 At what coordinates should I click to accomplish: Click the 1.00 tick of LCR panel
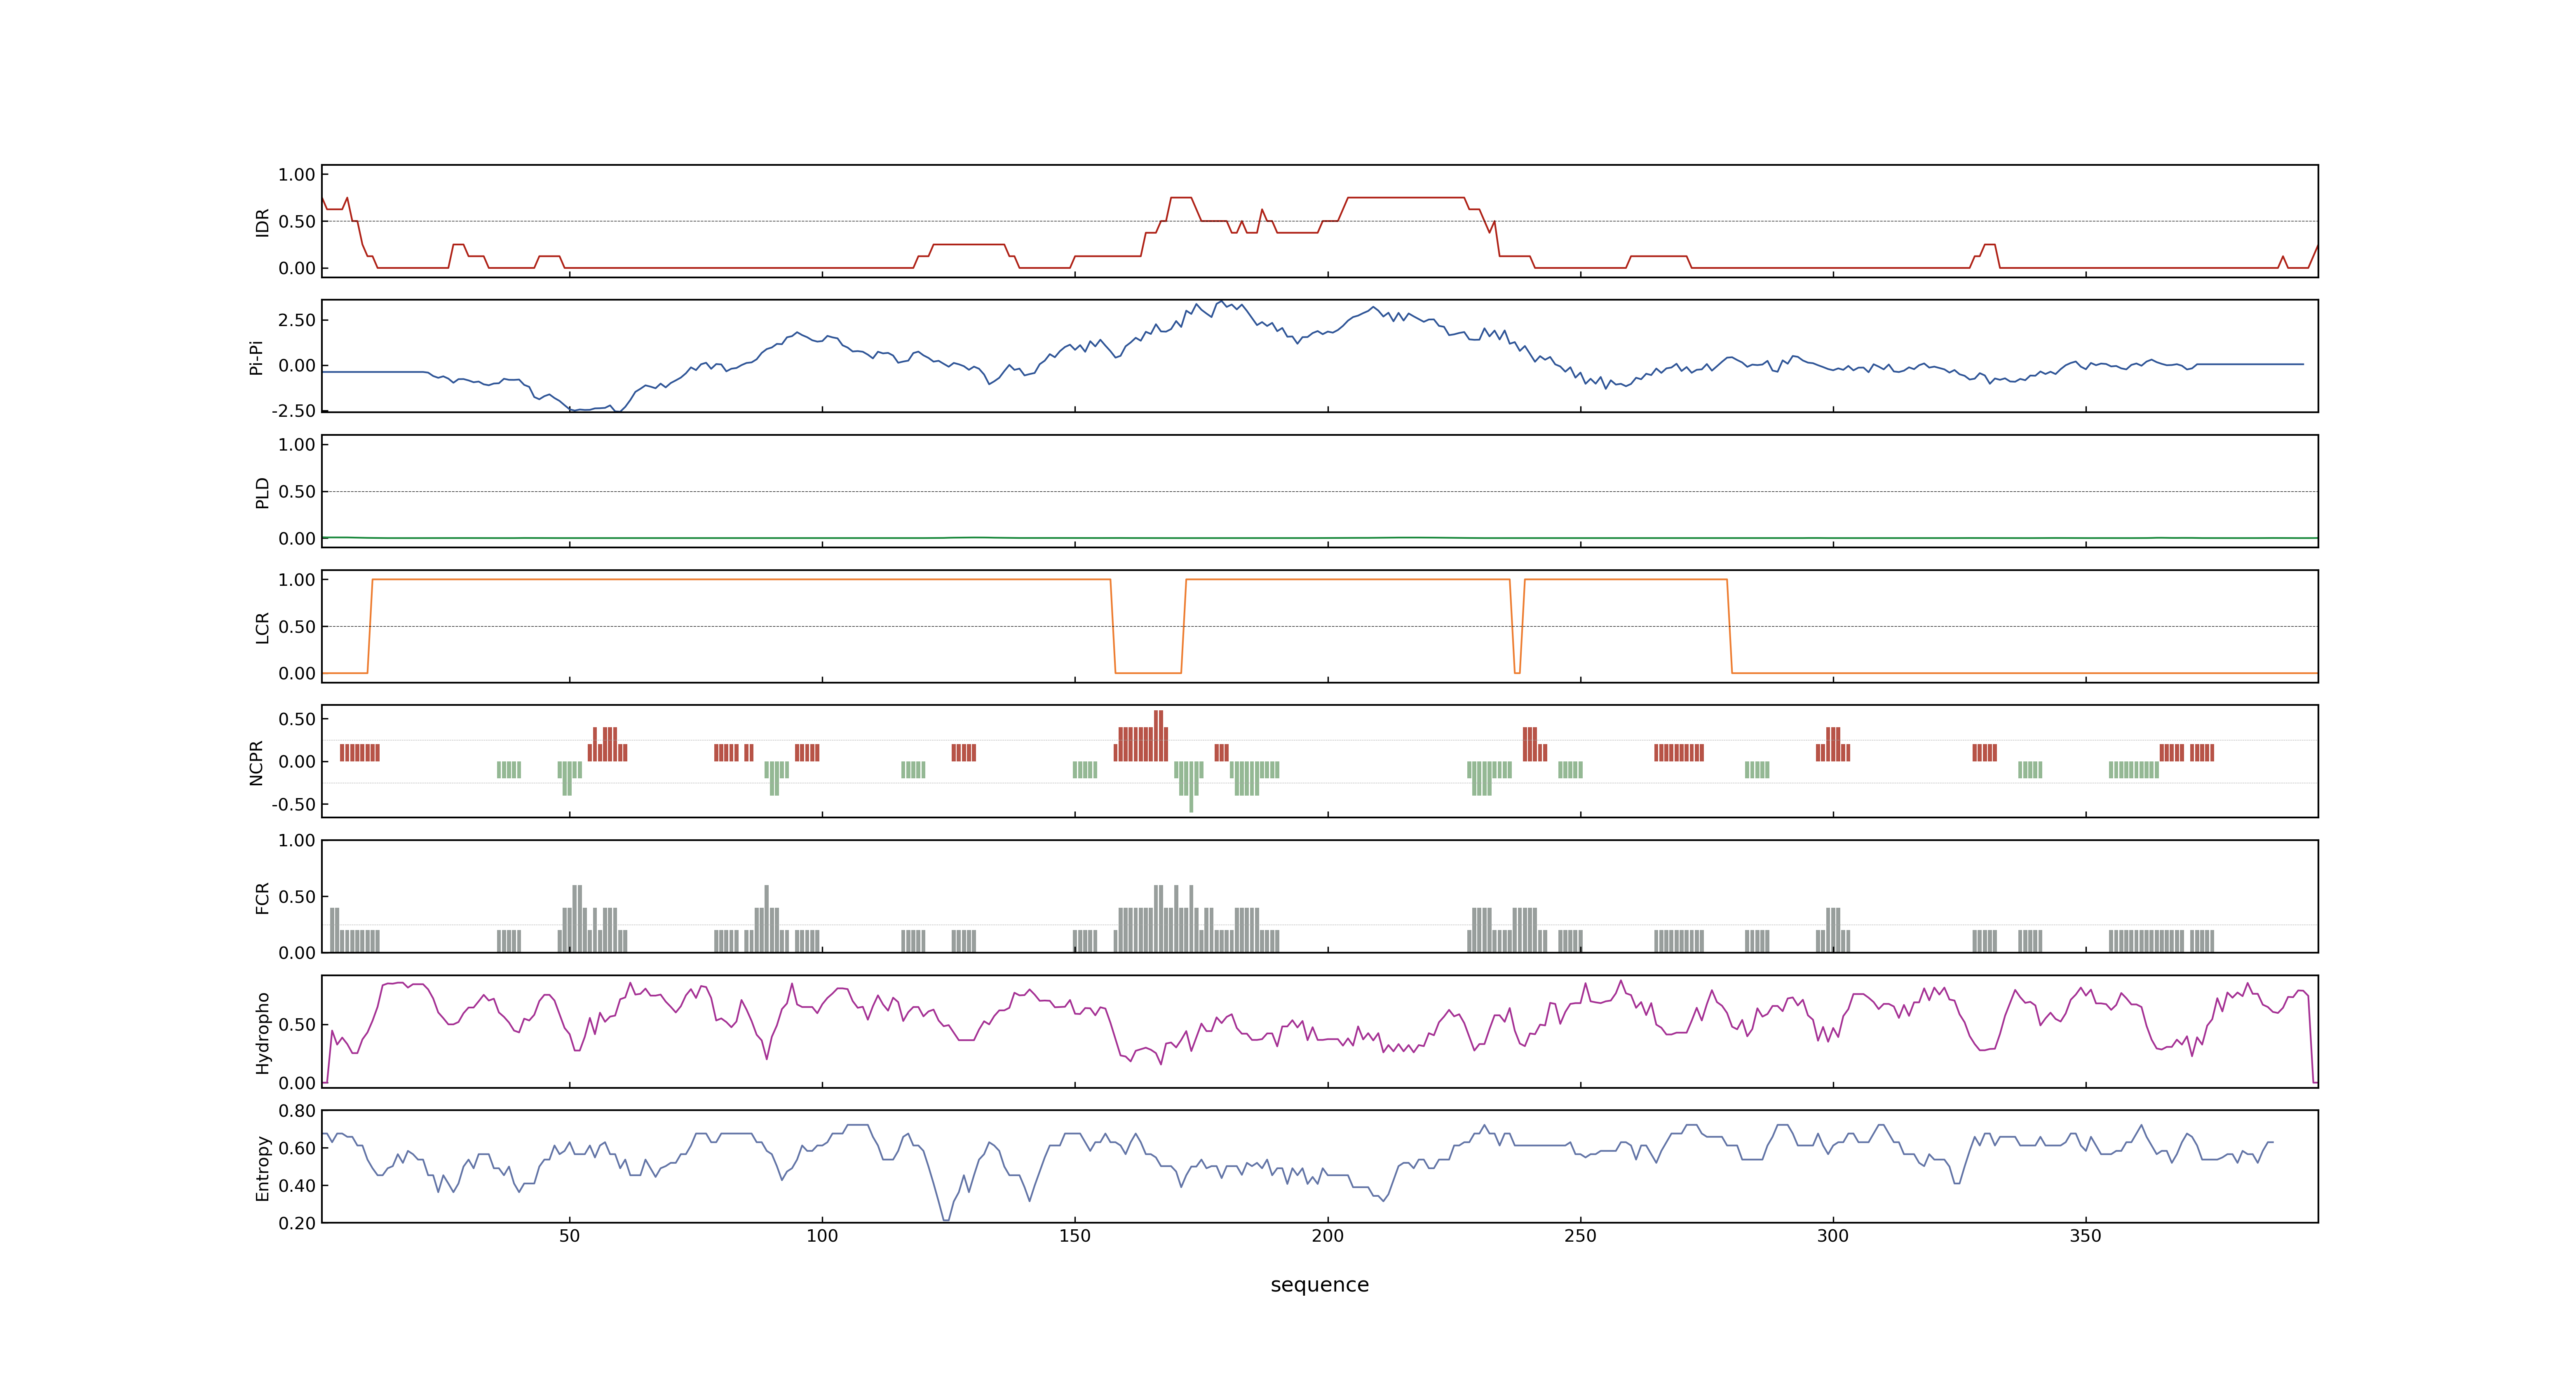[297, 580]
